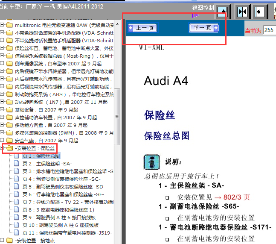Click page icon for 页 1：保险丝总图
Screen dimensions: 276x244
pos(17,156)
